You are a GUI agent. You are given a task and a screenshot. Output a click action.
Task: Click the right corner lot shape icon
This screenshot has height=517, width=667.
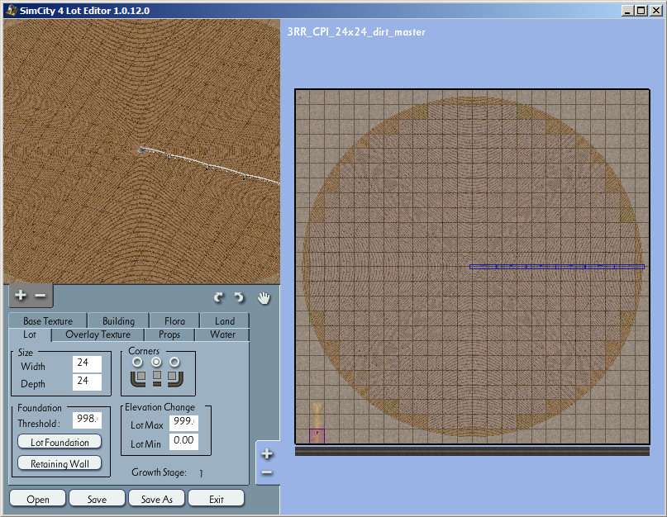point(175,378)
